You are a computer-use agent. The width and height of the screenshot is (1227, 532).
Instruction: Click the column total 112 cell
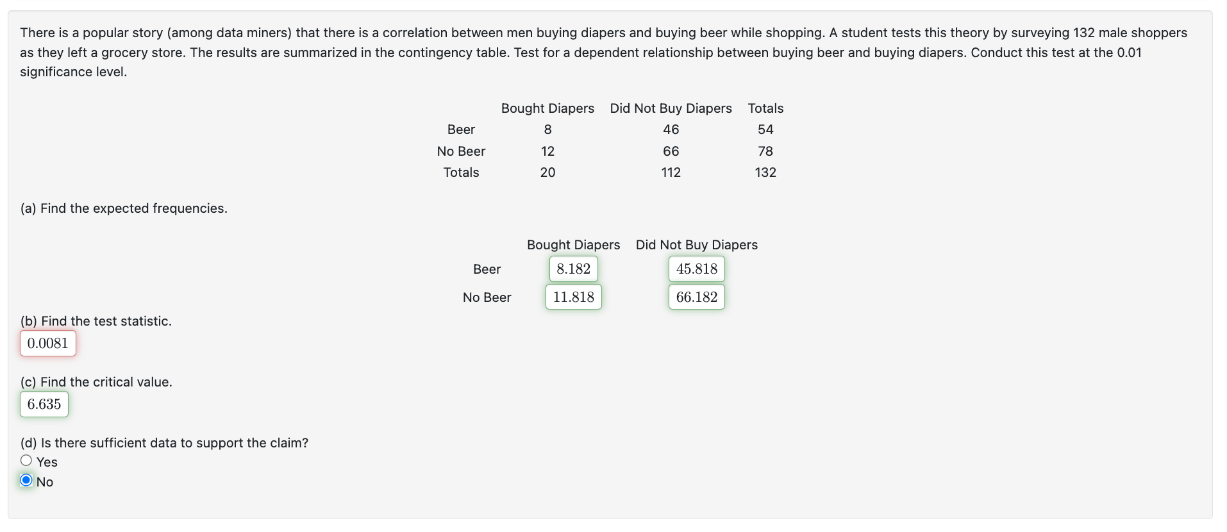tap(671, 172)
